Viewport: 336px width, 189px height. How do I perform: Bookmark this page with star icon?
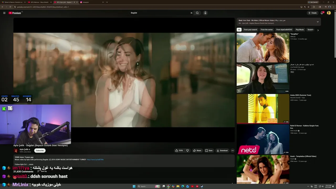[309, 7]
